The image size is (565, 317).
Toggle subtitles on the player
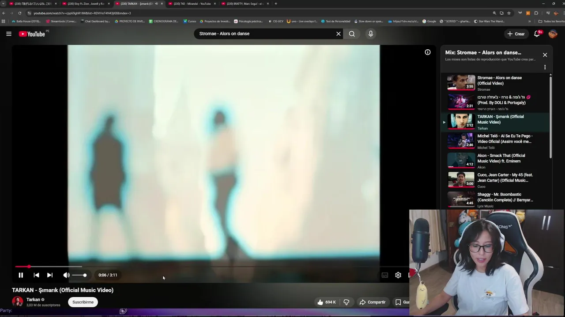[385, 275]
